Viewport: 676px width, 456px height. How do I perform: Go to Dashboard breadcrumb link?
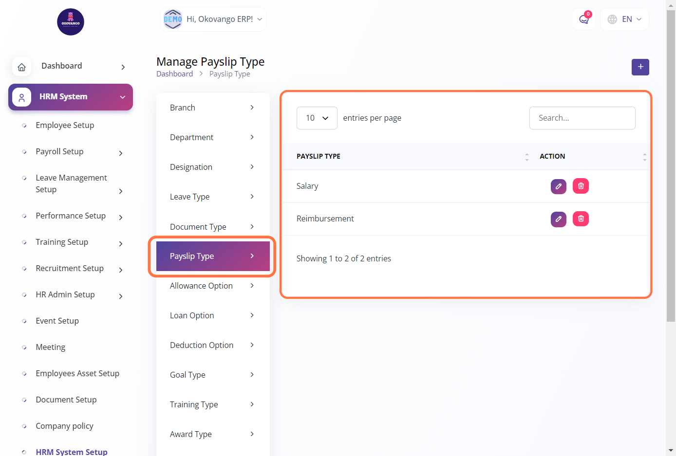[x=174, y=74]
